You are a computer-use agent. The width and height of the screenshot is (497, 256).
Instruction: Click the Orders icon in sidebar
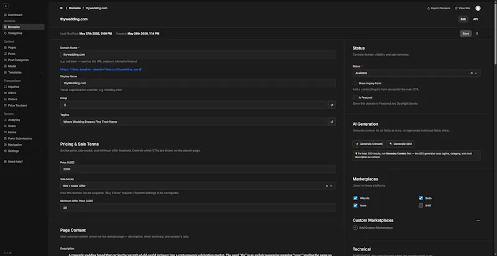(x=5, y=99)
